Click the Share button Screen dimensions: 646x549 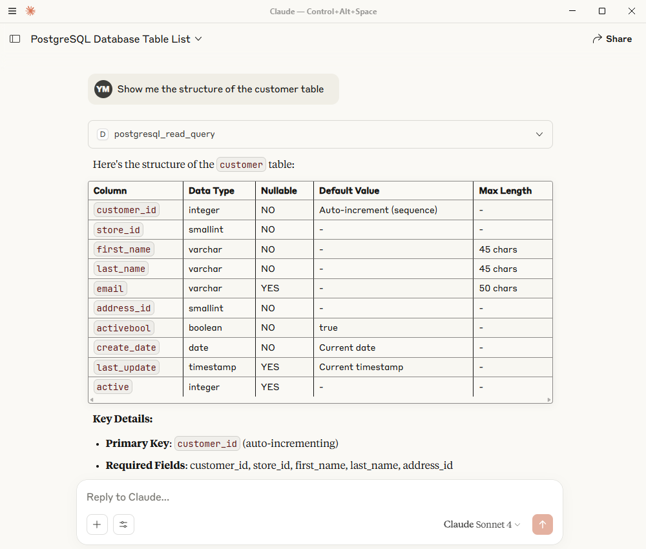pos(612,39)
